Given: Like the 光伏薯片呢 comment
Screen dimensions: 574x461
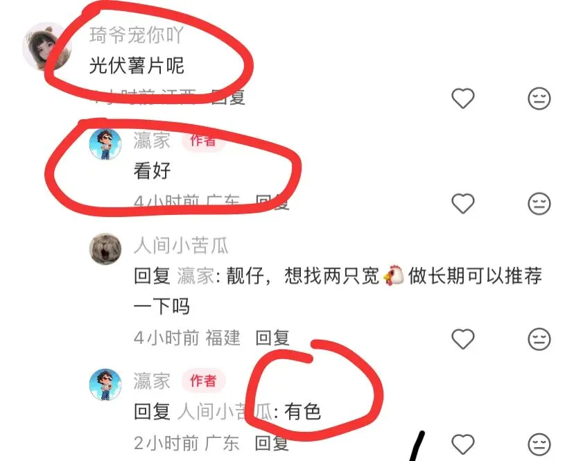Looking at the screenshot, I should point(462,98).
